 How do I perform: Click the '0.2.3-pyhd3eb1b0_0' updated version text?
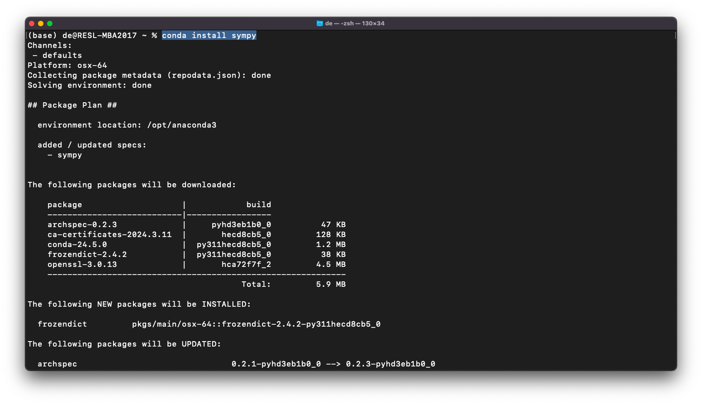[390, 364]
